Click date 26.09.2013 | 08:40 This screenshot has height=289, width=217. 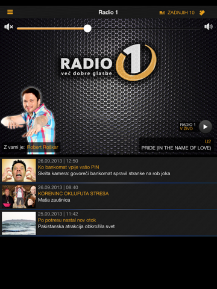(58, 187)
